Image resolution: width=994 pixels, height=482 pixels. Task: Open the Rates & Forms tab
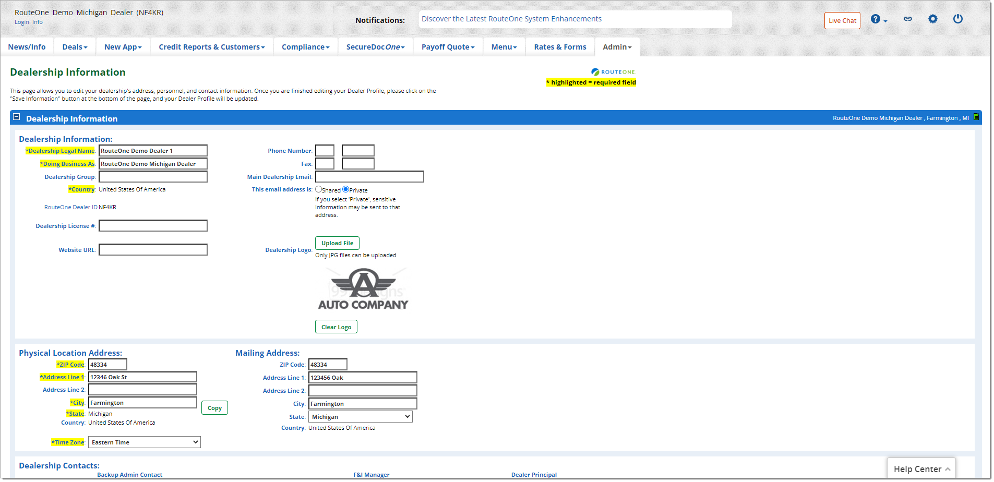tap(560, 47)
